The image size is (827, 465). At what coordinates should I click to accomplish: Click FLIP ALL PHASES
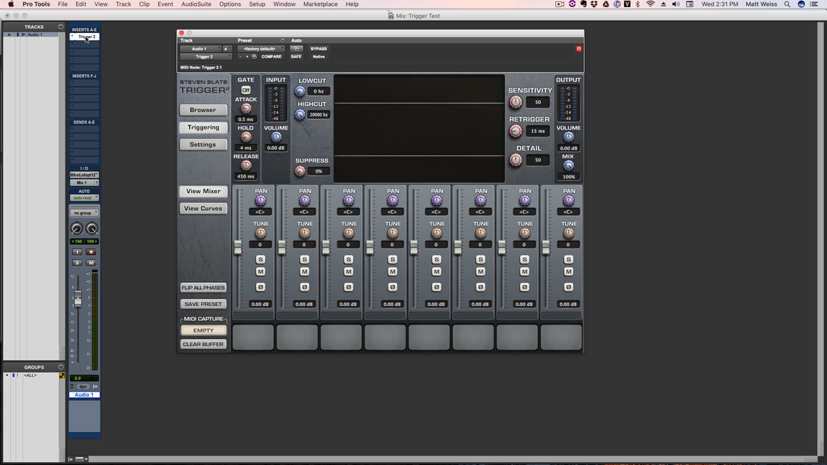[x=203, y=288]
